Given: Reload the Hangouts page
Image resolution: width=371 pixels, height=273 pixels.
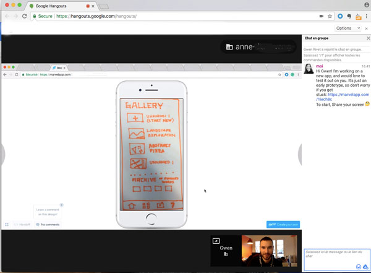Looking at the screenshot, I should [x=24, y=16].
